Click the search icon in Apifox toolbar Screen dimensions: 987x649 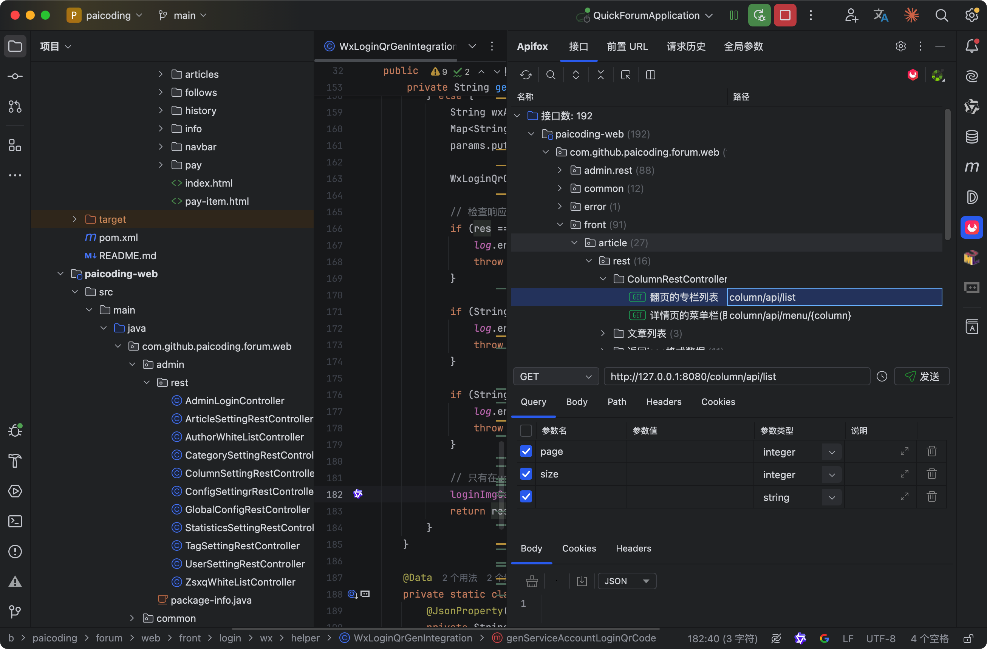550,75
